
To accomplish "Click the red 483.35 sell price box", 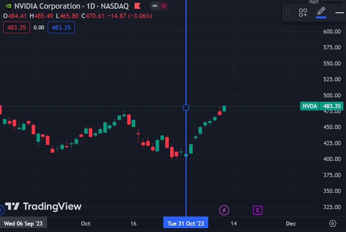I will point(16,27).
